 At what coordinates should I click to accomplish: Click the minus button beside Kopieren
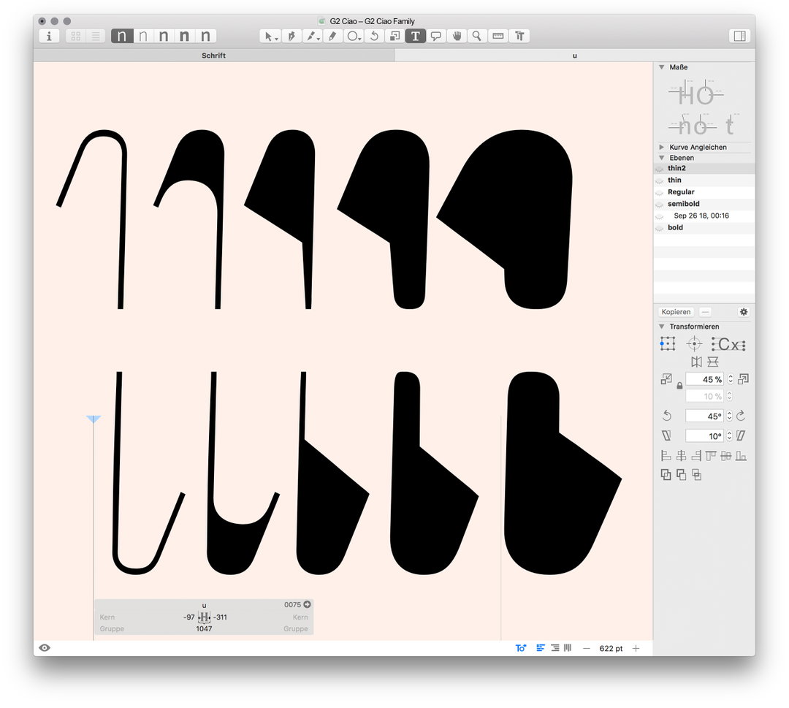coord(706,312)
